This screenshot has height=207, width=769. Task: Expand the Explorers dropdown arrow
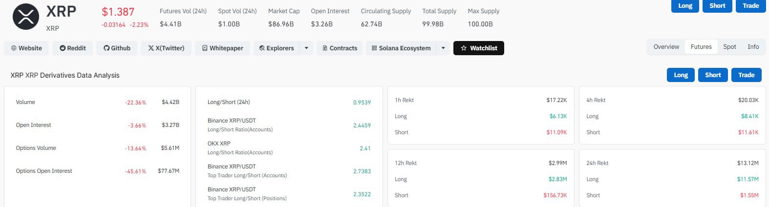306,48
